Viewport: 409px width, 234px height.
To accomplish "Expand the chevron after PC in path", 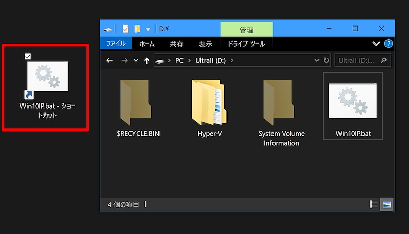I will (189, 61).
